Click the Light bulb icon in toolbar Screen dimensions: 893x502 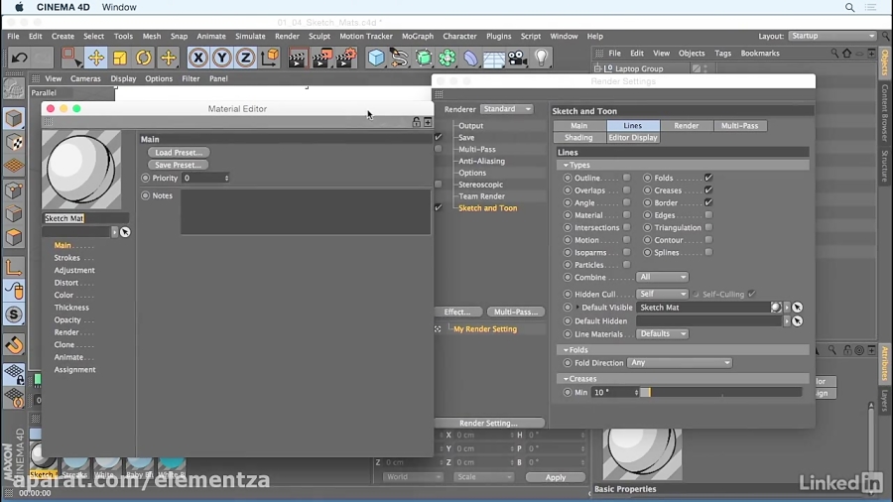click(541, 59)
